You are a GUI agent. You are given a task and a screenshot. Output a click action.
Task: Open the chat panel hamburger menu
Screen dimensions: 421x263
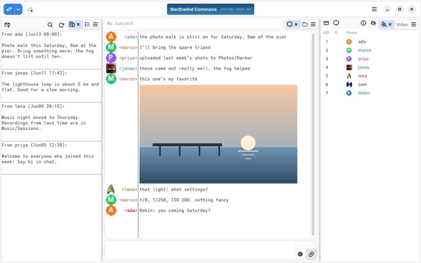(x=313, y=24)
